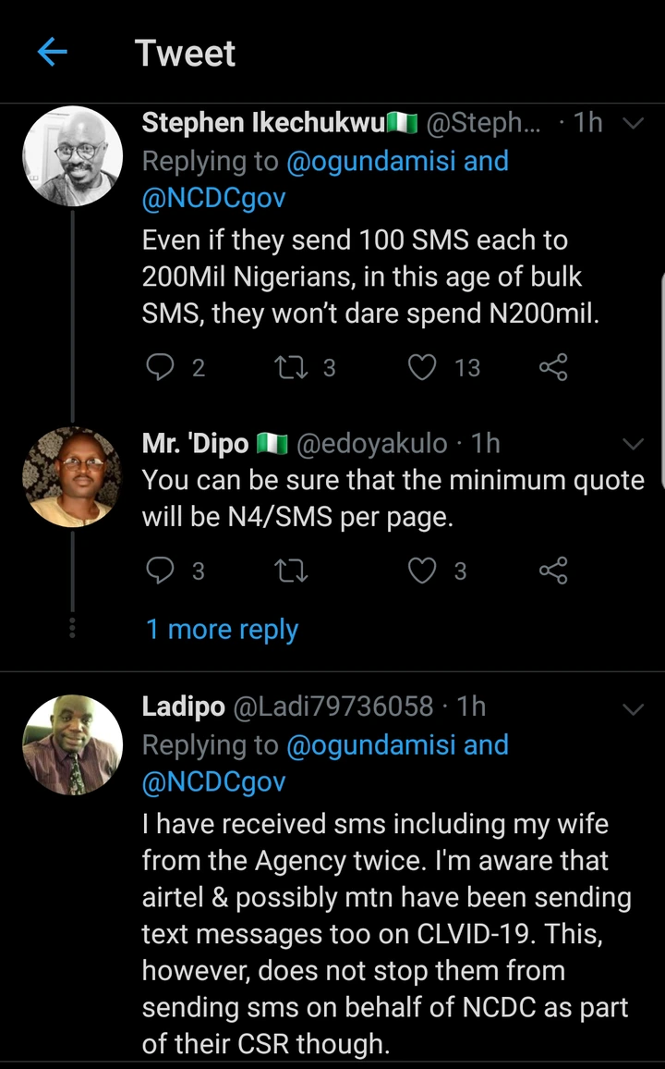View Ladipo's profile picture

[73, 744]
